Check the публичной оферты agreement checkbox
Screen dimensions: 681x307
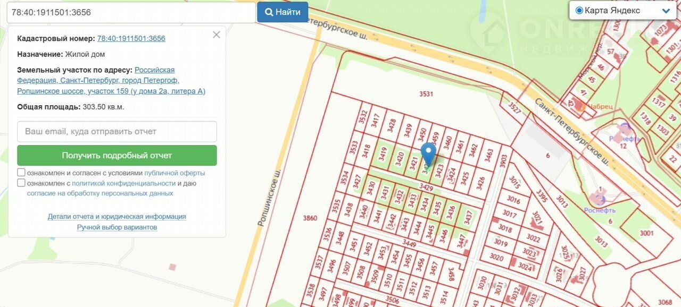(x=21, y=173)
